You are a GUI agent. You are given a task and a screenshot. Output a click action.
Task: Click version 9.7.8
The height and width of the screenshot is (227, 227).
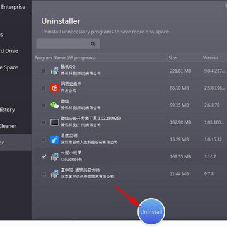click(209, 174)
